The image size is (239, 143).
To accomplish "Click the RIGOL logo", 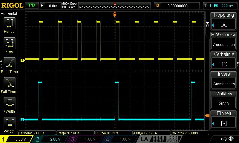I will [12, 5].
